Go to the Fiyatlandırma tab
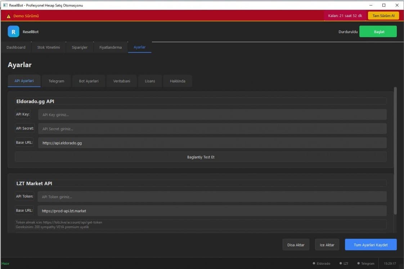This screenshot has width=404, height=269. 111,48
